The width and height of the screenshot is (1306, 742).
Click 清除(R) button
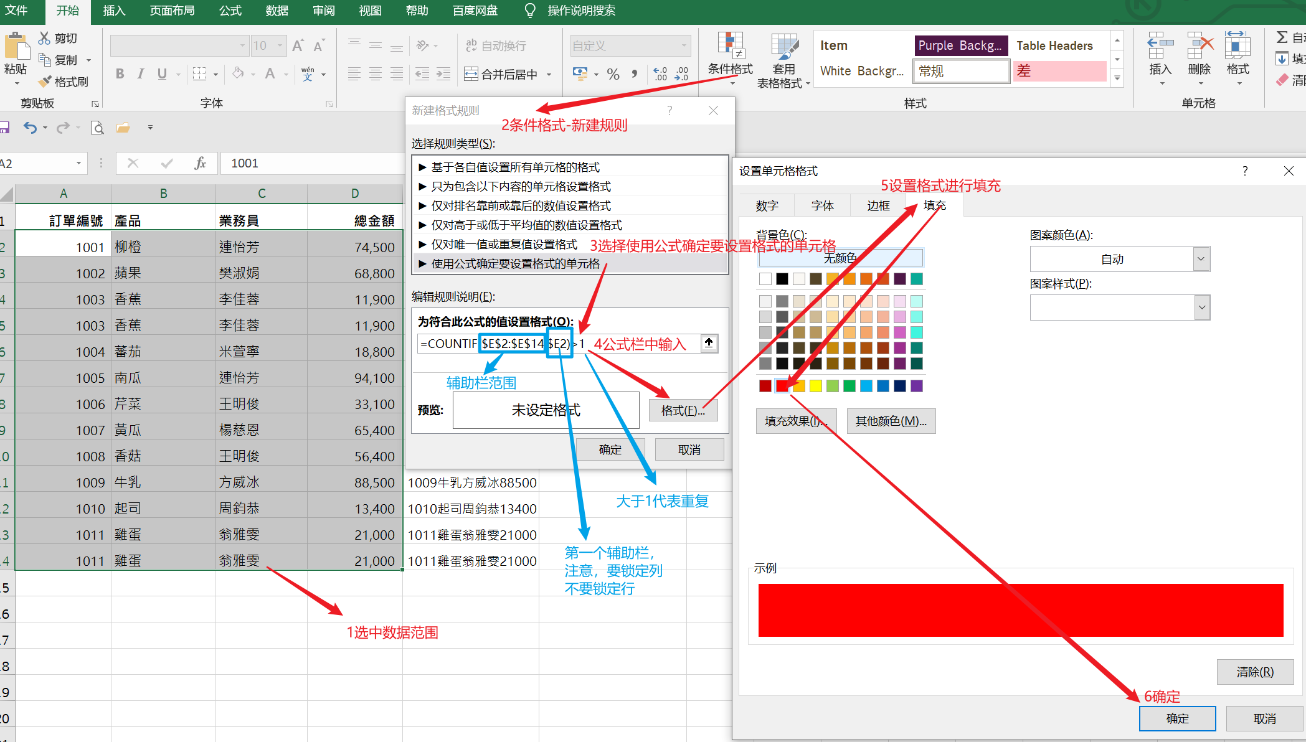[1255, 672]
